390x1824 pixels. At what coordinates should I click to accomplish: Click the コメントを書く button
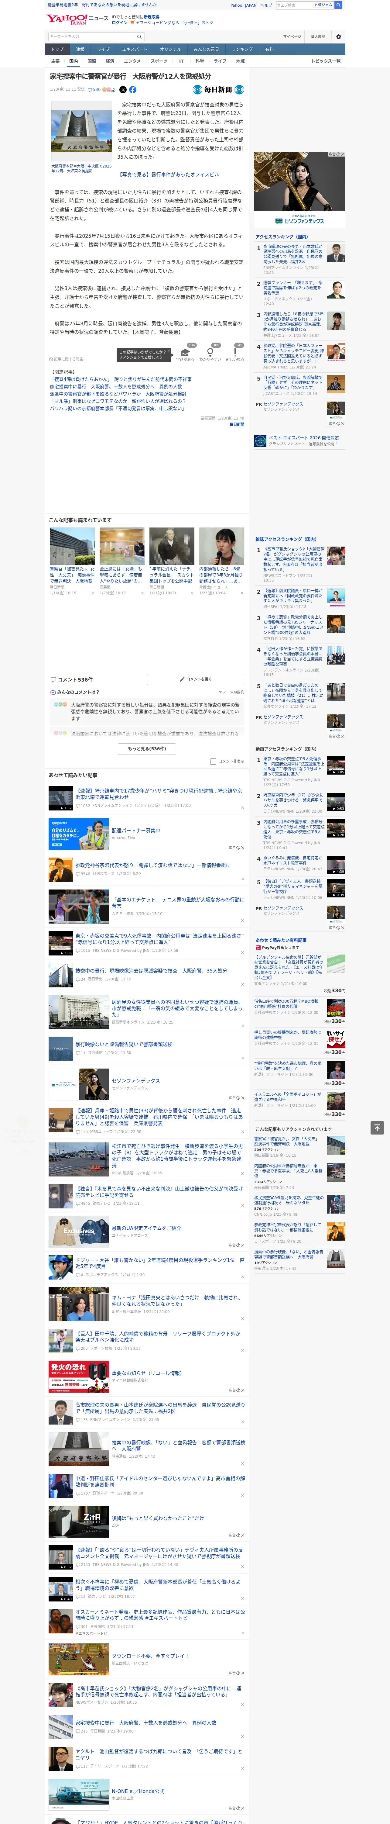[195, 680]
